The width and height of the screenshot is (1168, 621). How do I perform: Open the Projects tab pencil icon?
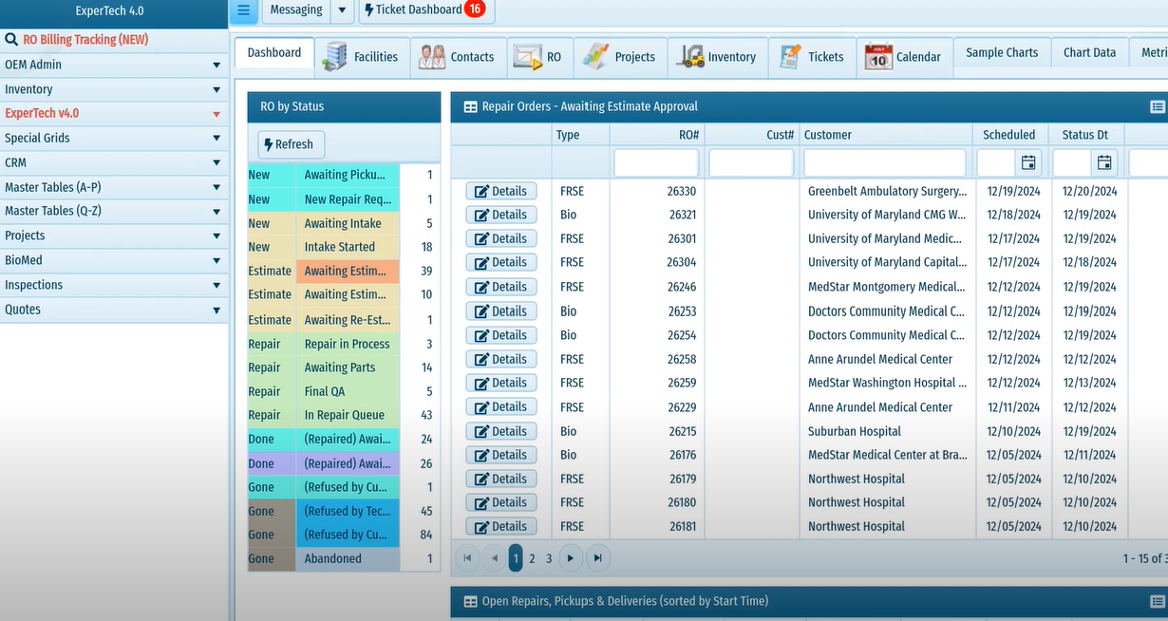(595, 57)
